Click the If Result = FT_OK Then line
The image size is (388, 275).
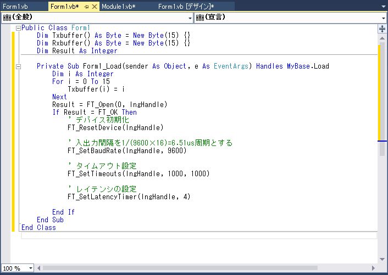[x=95, y=112]
